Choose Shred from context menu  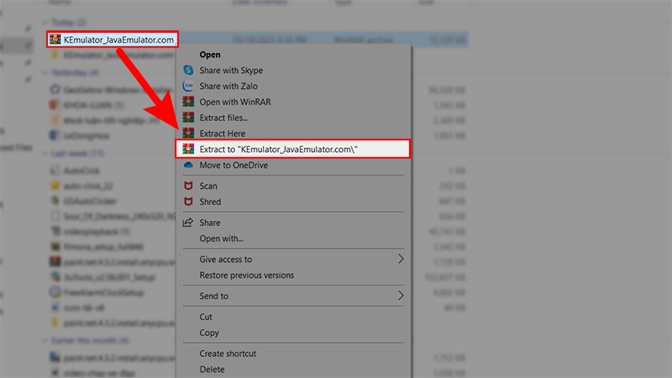point(210,202)
